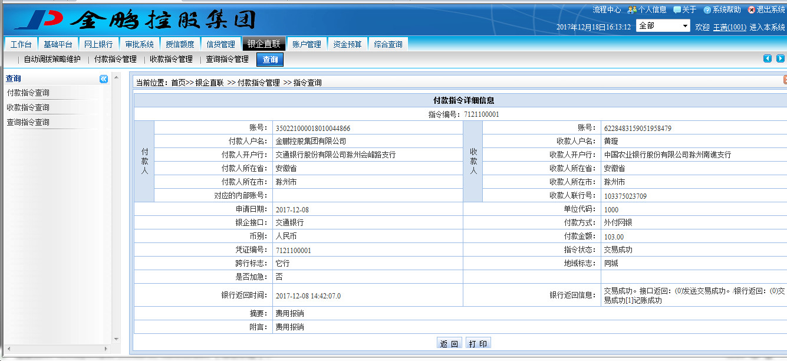Open the 账户管理 tab
Image resolution: width=787 pixels, height=361 pixels.
tap(307, 44)
